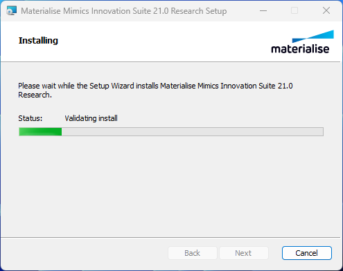Image resolution: width=343 pixels, height=271 pixels.
Task: Click the Please wait while the Setup Wizard sentence
Action: (155, 91)
